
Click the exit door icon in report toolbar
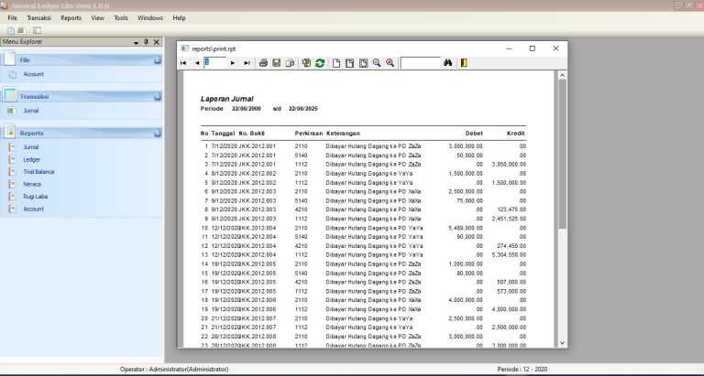click(464, 63)
